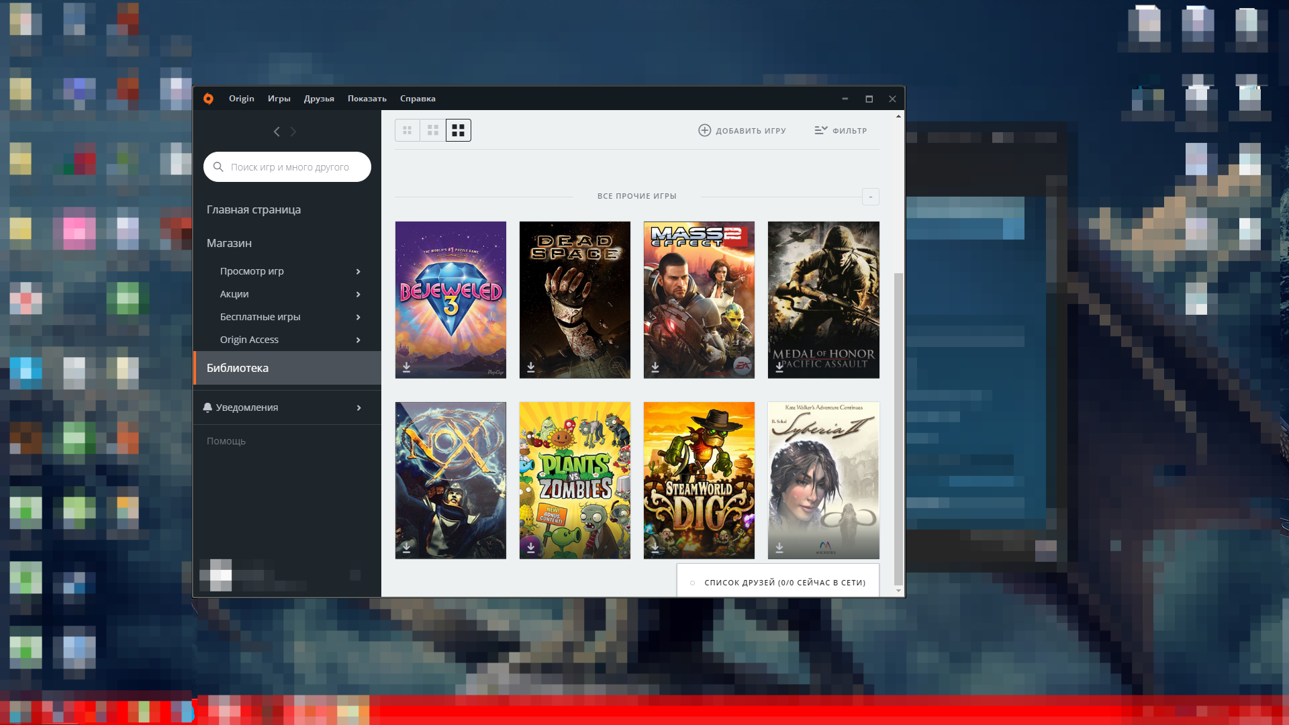Minimize the Origin window
Image resolution: width=1289 pixels, height=725 pixels.
845,99
